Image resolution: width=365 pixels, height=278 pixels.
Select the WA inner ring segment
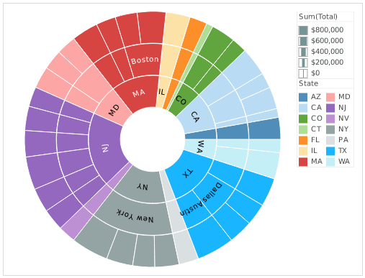click(200, 147)
